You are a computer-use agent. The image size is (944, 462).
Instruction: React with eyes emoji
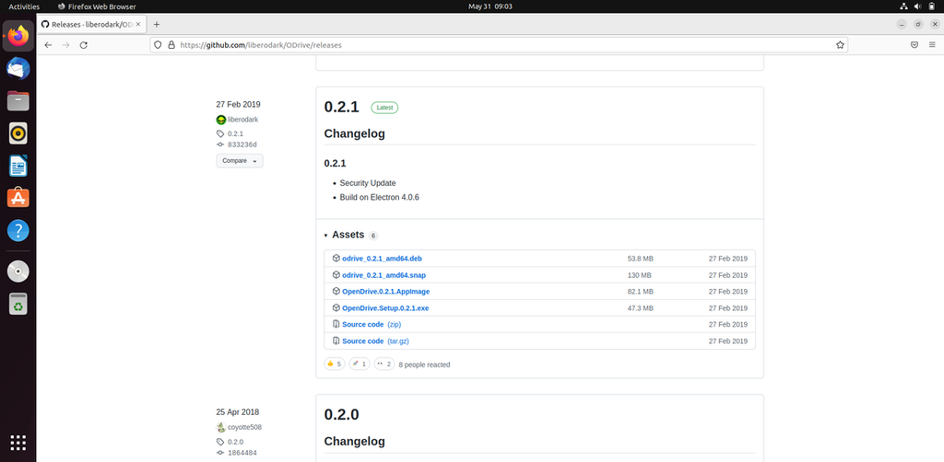coord(384,364)
